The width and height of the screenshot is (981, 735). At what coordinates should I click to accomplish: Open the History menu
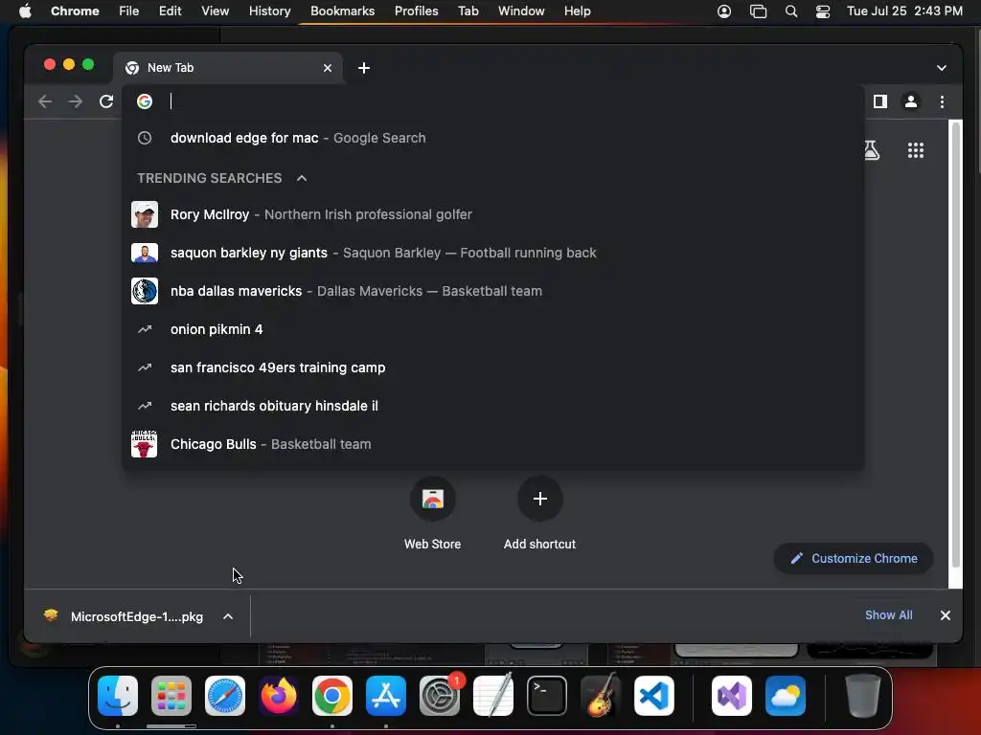pos(269,11)
